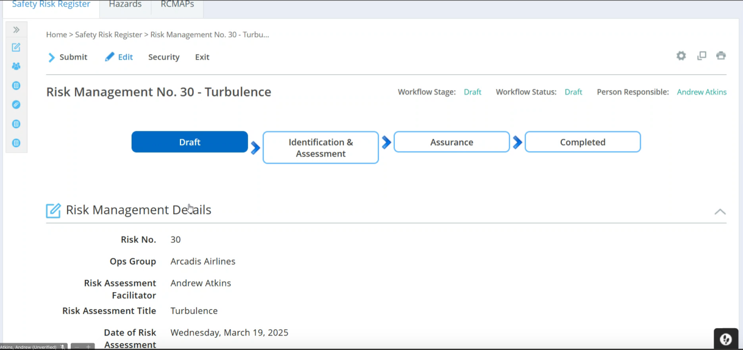The image size is (743, 350).
Task: Switch to the Hazards tab
Action: click(125, 5)
